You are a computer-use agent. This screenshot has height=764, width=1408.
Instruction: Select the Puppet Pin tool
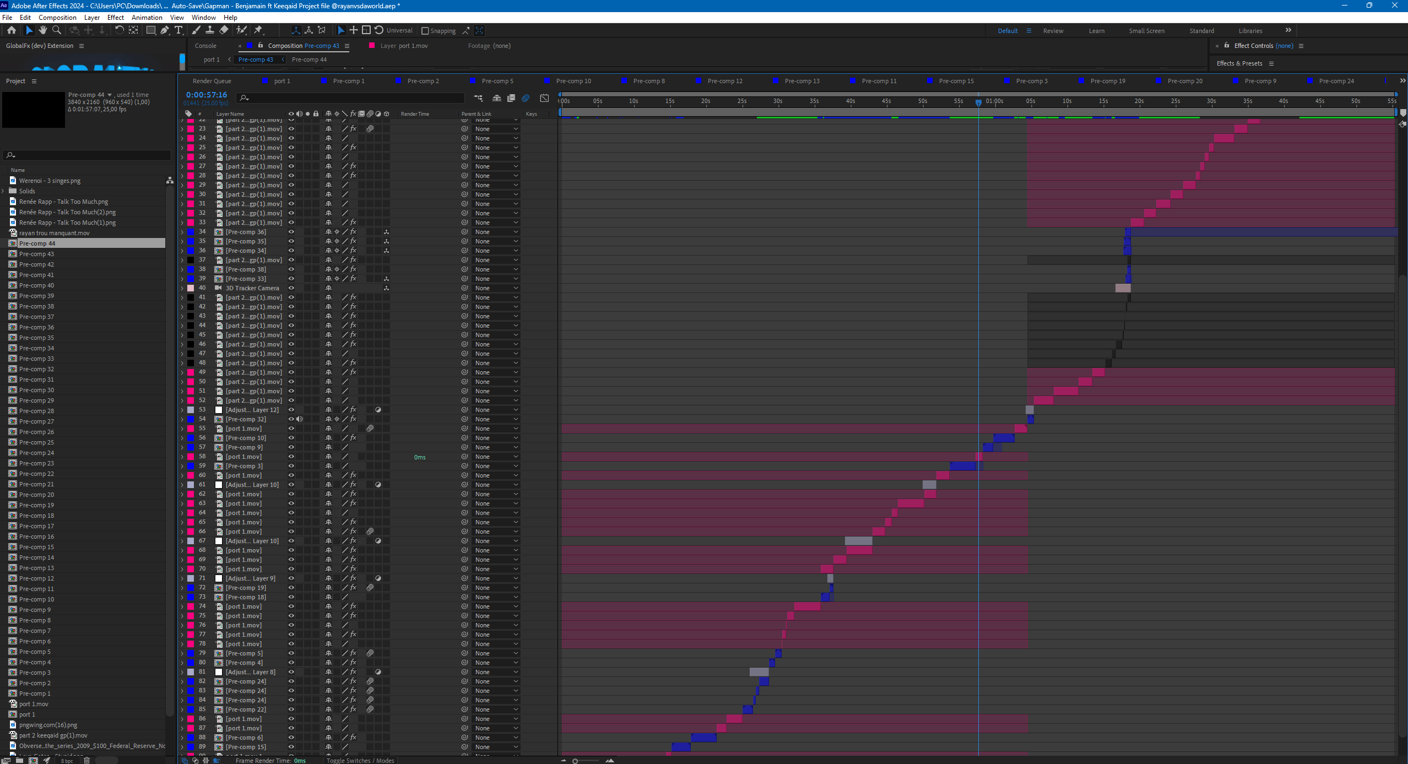(258, 30)
